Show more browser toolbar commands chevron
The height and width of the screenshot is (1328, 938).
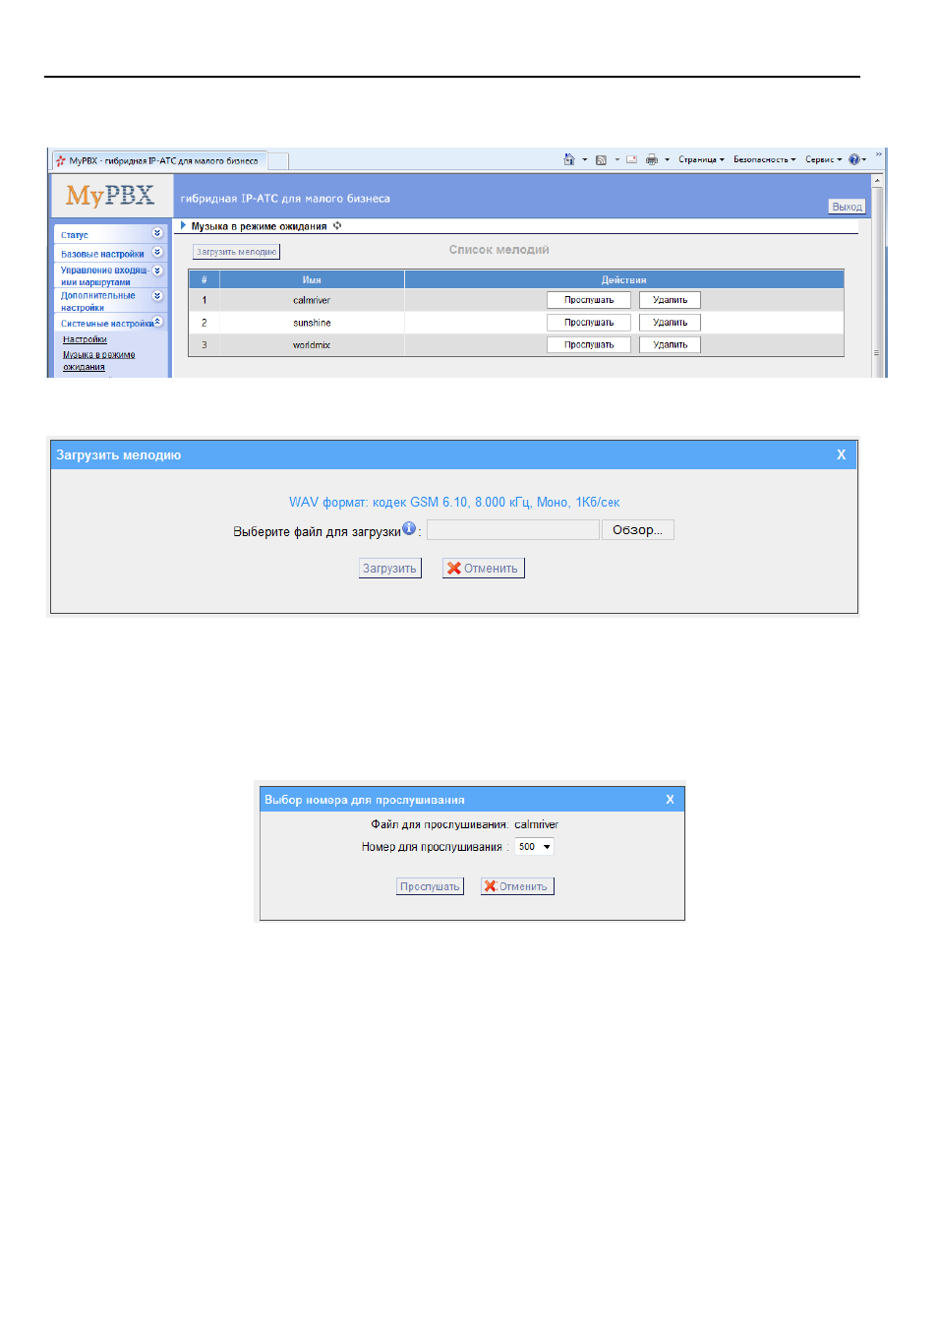pyautogui.click(x=879, y=154)
